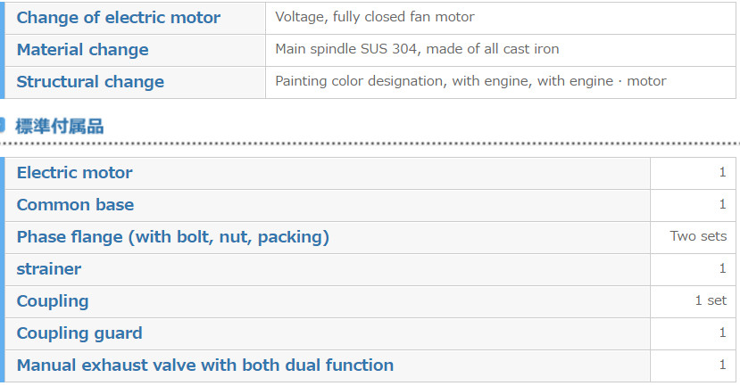Click the "Material change" row label

click(83, 50)
